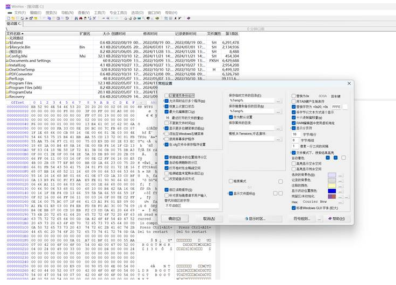Open the 导航(N) menu
The image size is (396, 285).
point(67,12)
